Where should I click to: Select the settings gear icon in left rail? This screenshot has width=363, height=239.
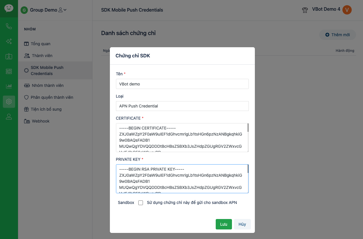(9, 101)
